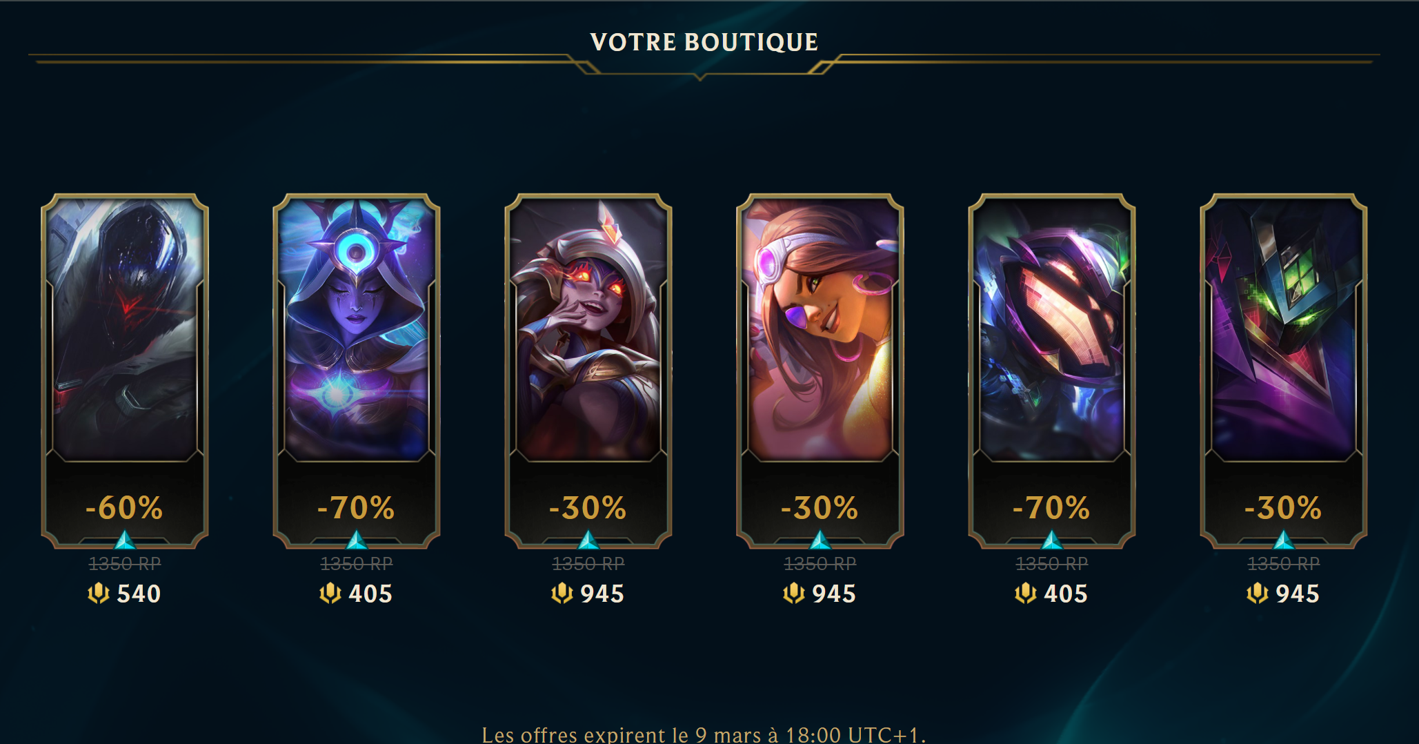Screen dimensions: 1419x744
Task: Pick the green-eyed geometric armor skin card
Action: pyautogui.click(x=1284, y=371)
